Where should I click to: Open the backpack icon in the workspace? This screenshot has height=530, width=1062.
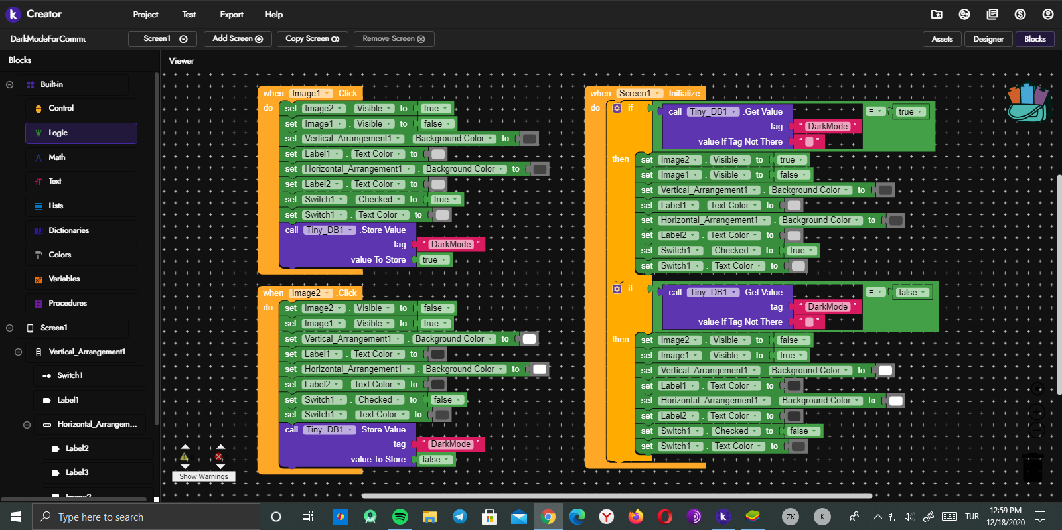click(1026, 102)
